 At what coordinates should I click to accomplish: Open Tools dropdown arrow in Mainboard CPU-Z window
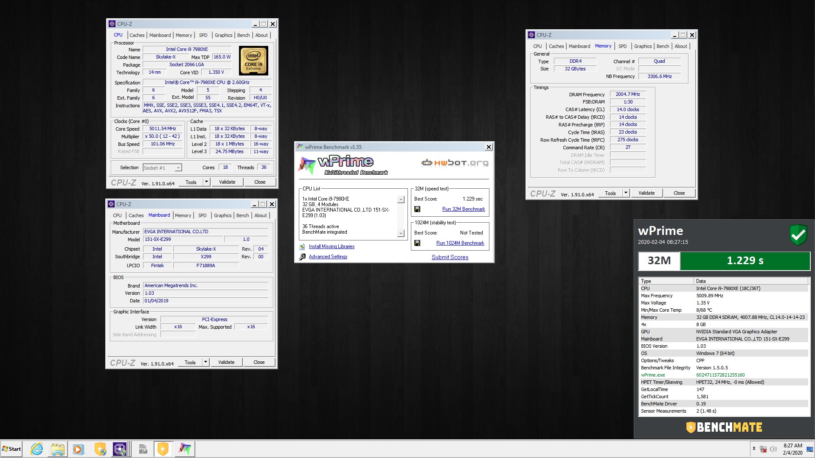206,362
